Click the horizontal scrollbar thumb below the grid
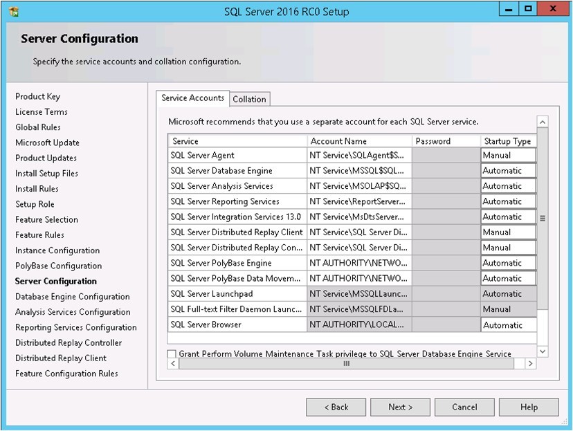This screenshot has height=431, width=573. [x=347, y=363]
